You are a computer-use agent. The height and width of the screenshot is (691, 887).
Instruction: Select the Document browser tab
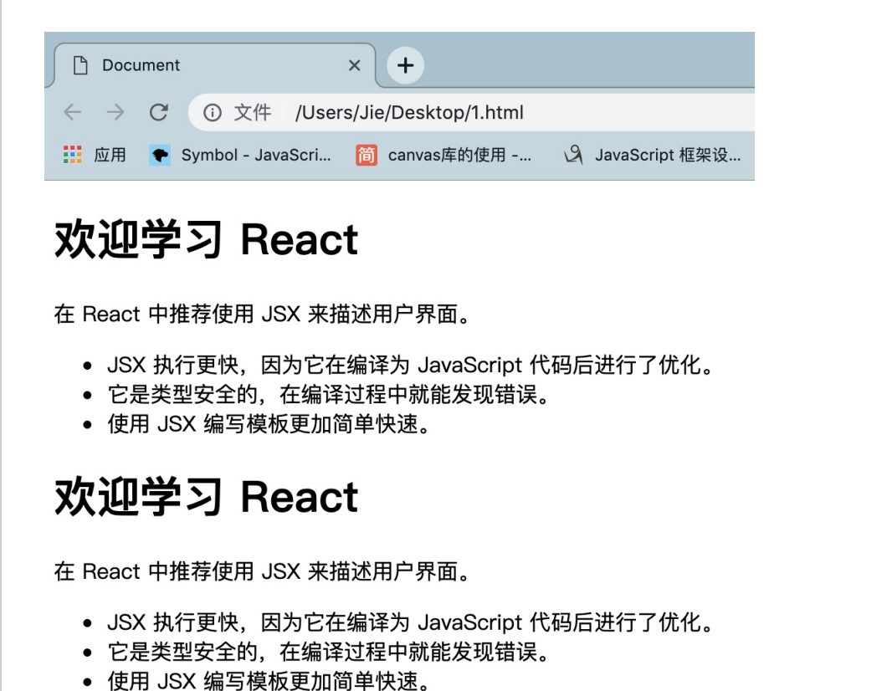(215, 65)
